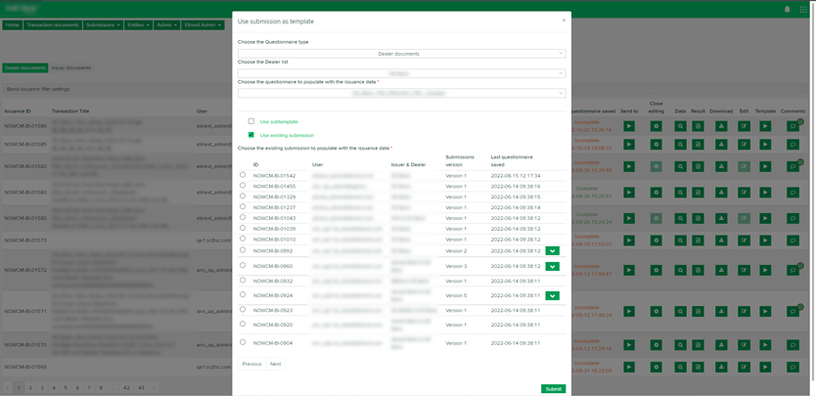
Task: Go to Next page of submissions
Action: pos(276,364)
